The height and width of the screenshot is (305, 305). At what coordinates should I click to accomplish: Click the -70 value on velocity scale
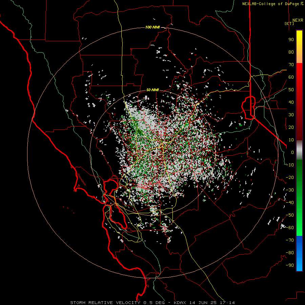pos(290,240)
